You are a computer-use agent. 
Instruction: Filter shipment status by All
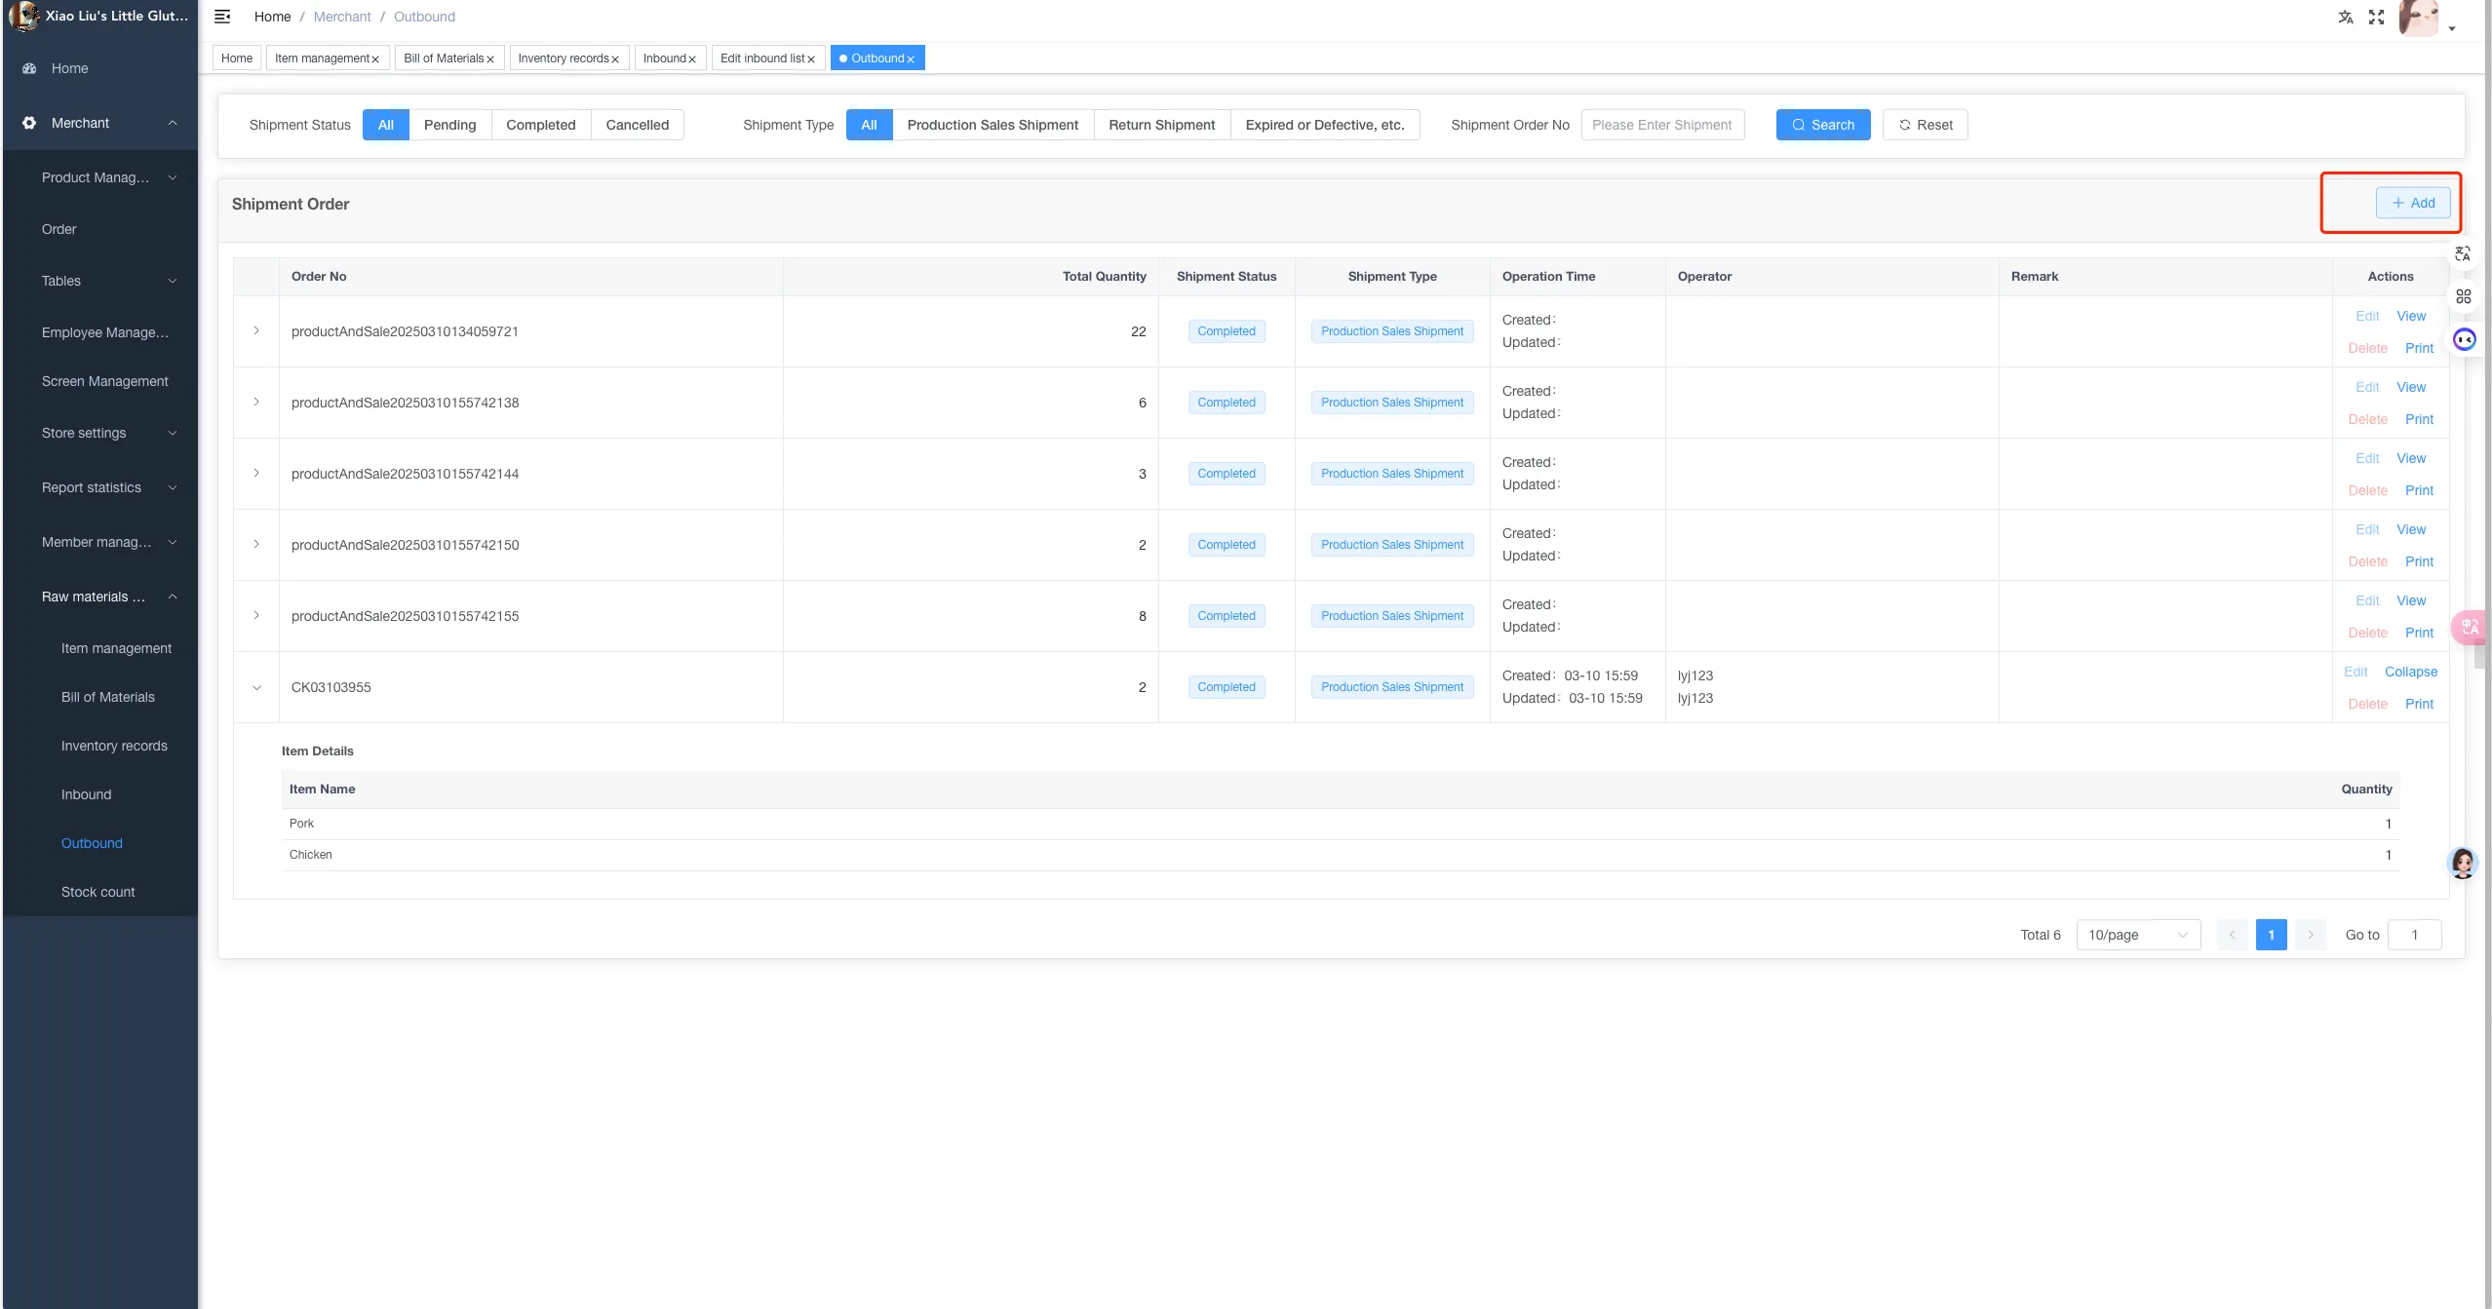386,125
